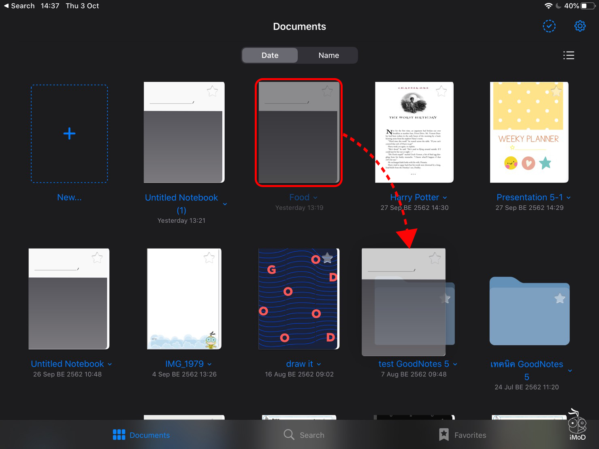Screen dimensions: 599x449
Task: Select the Date sorting tab
Action: (269, 55)
